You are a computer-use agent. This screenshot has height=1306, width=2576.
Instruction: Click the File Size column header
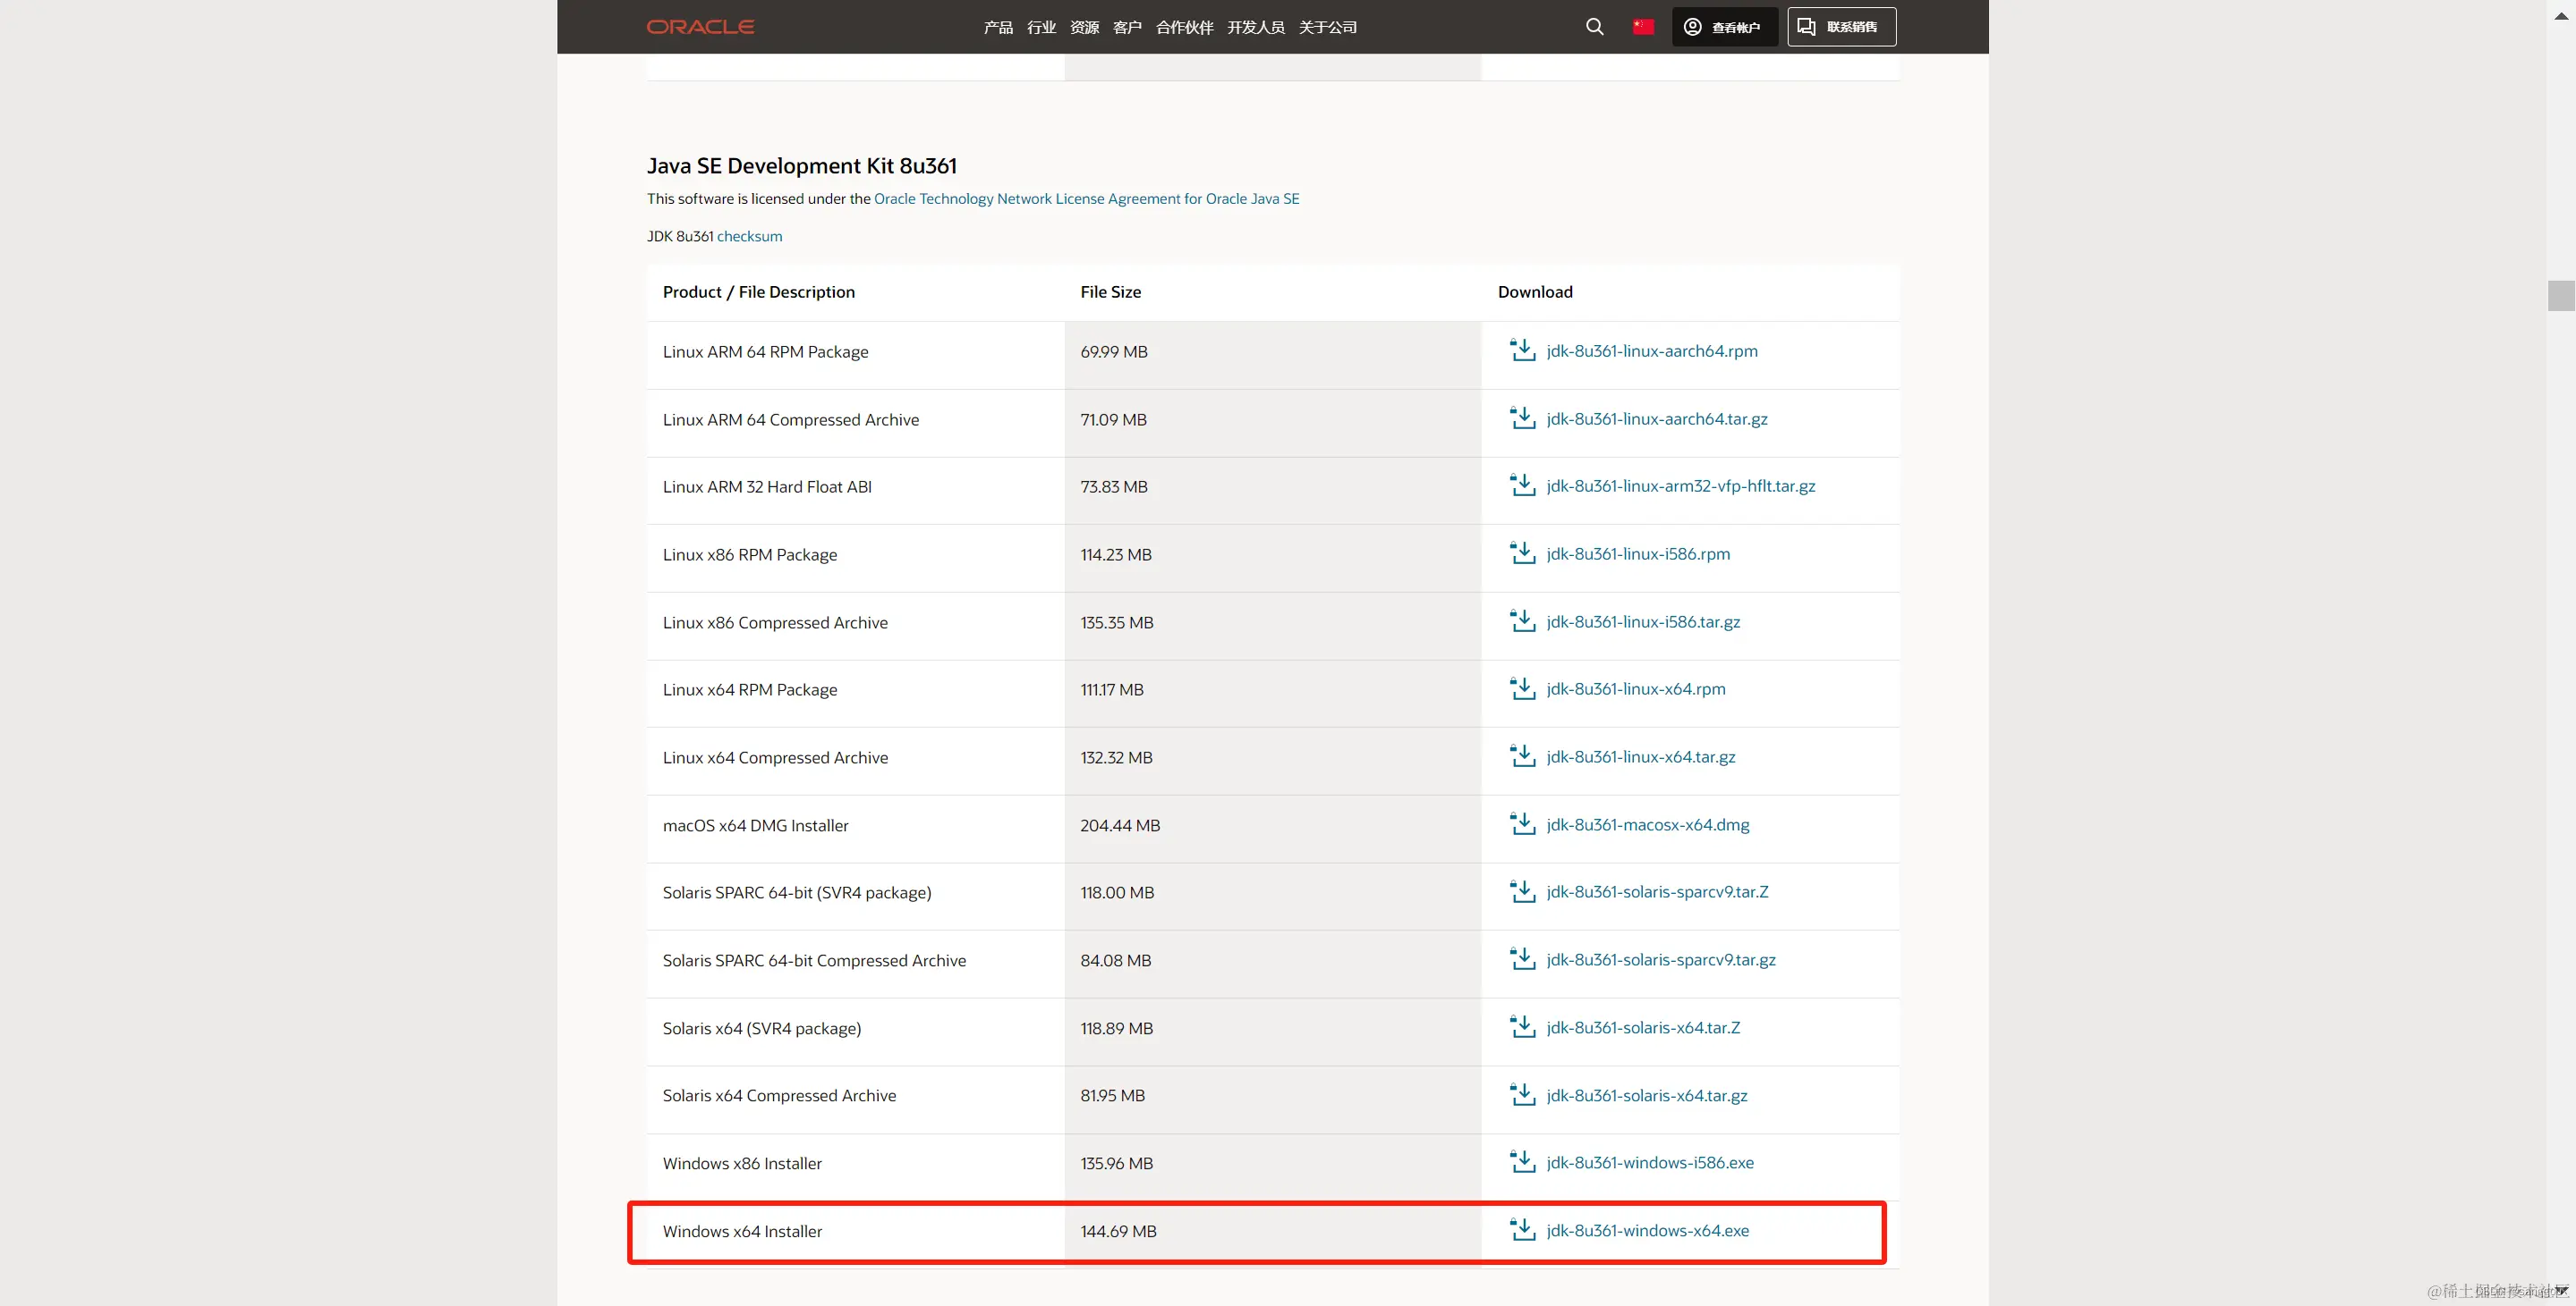[x=1110, y=291]
